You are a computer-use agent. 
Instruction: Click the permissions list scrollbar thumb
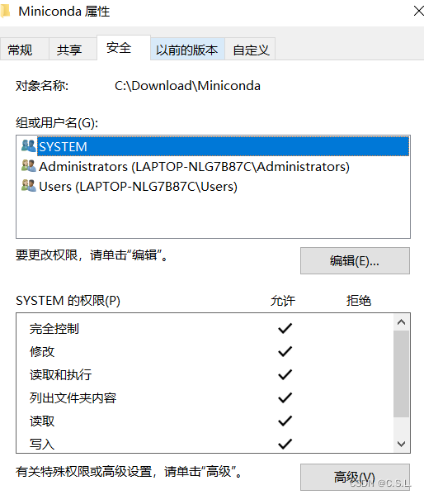coord(401,374)
